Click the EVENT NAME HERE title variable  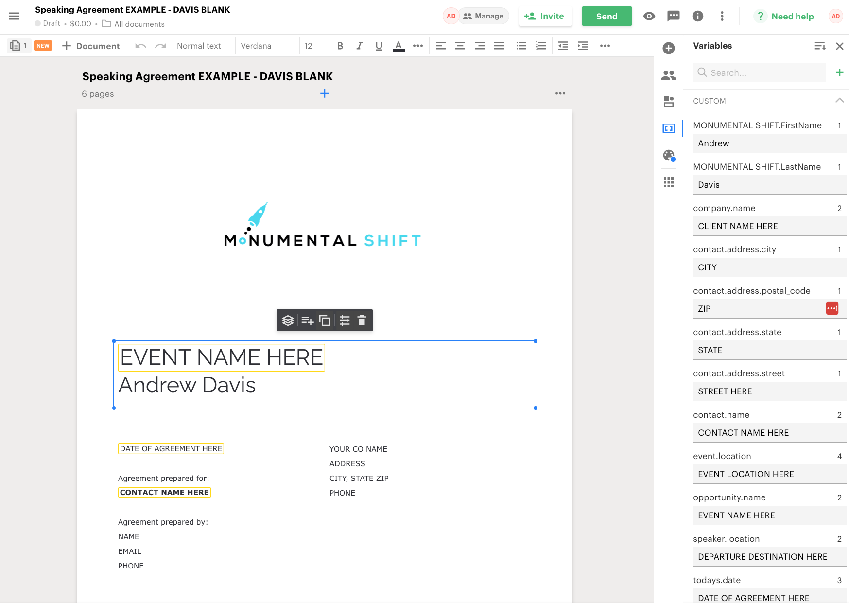tap(222, 357)
